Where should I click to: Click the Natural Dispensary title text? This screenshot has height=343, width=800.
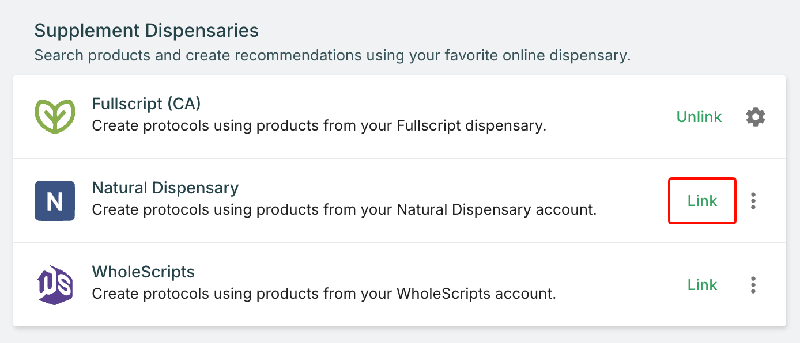pyautogui.click(x=165, y=188)
